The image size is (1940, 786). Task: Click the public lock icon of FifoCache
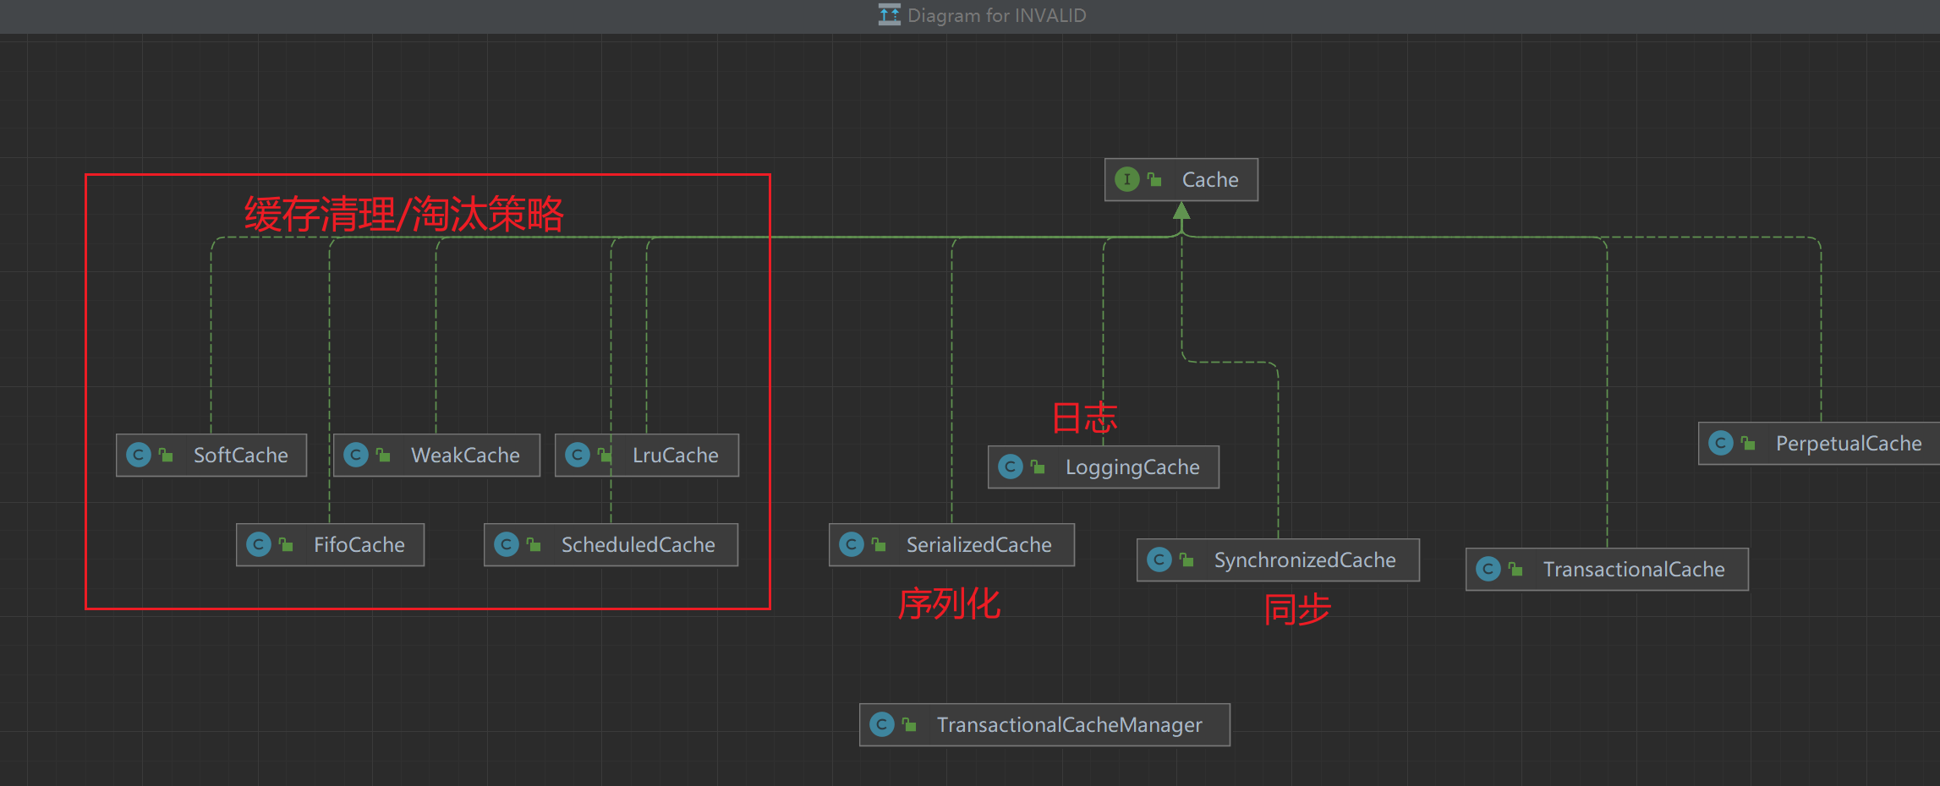click(286, 544)
